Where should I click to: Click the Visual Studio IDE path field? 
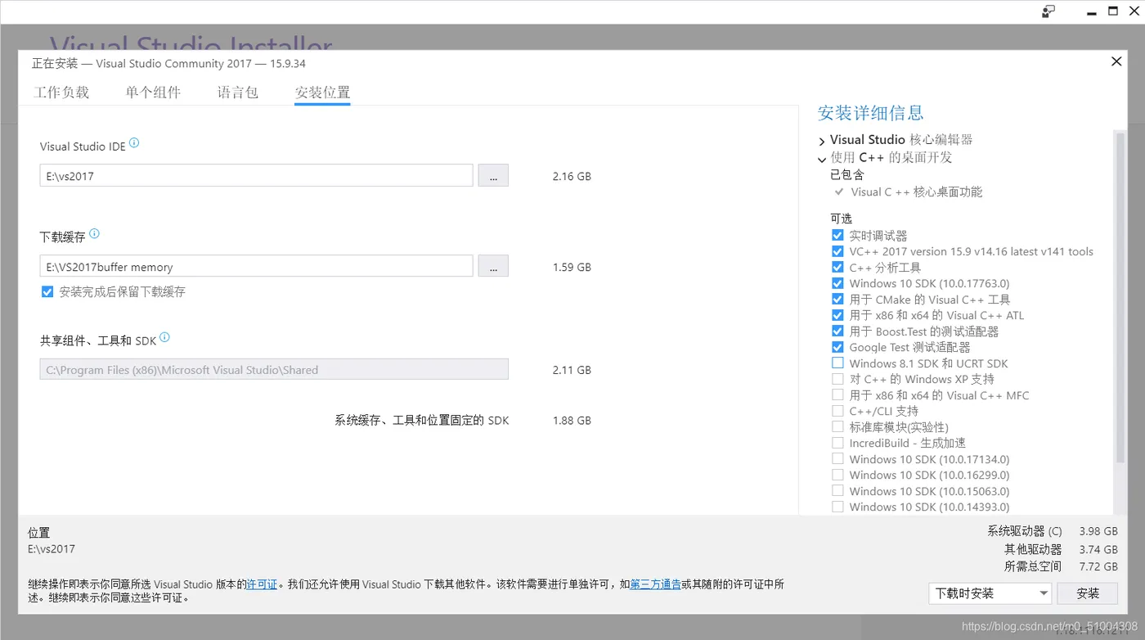pyautogui.click(x=256, y=175)
